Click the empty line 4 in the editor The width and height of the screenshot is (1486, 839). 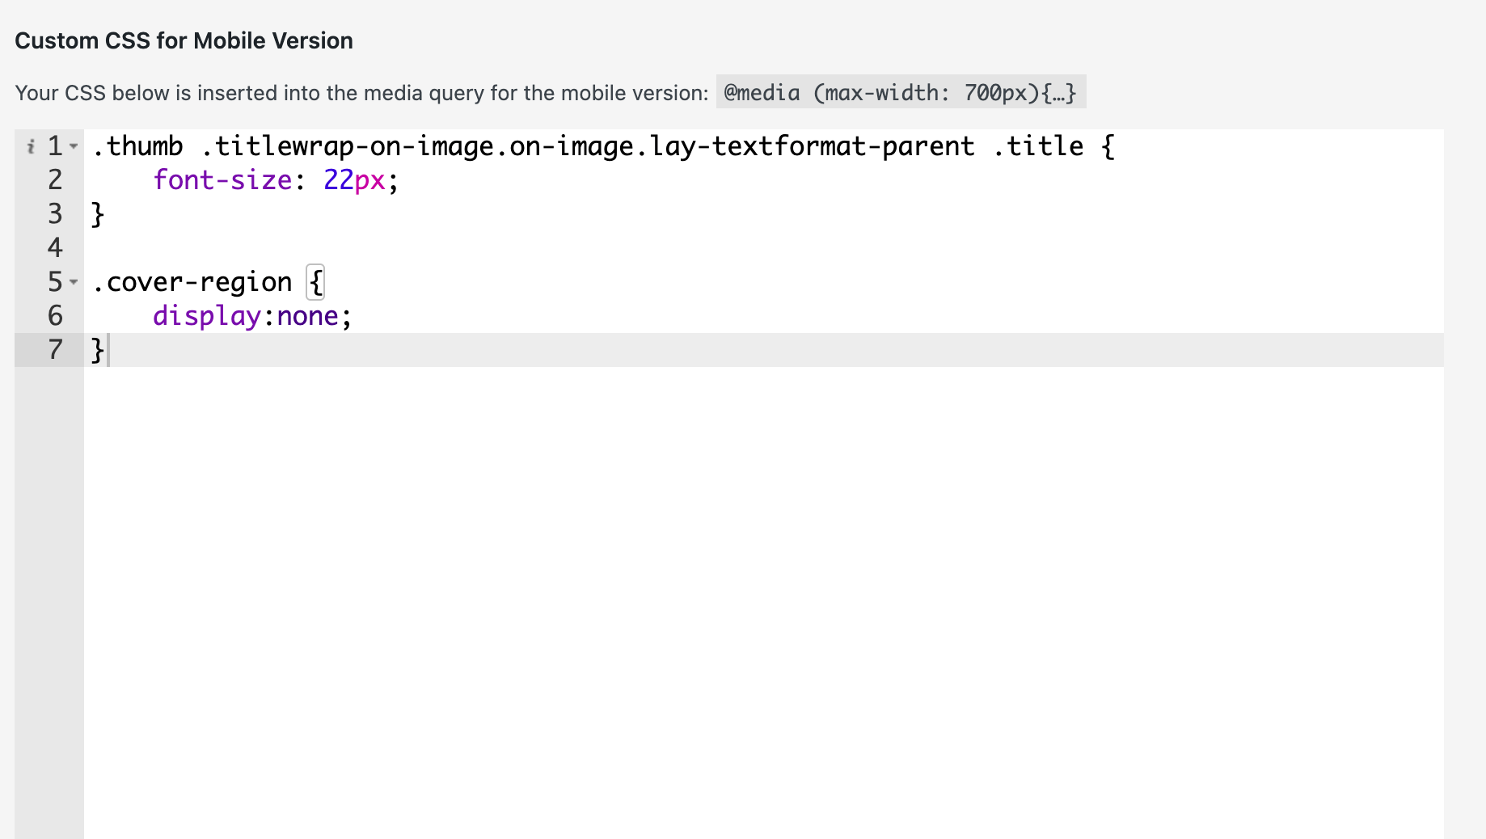pos(485,248)
